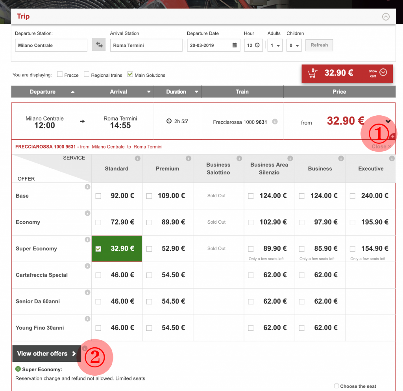Open info icon for Young Fino 30anni offer
The image size is (403, 391).
pyautogui.click(x=87, y=319)
